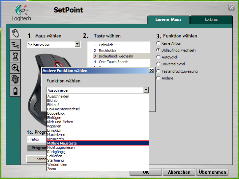
Task: Choose Maximieren from the list
Action: (x=98, y=135)
